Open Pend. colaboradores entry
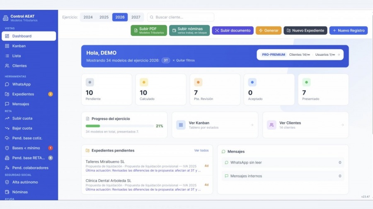The width and height of the screenshot is (373, 209). (x=29, y=168)
